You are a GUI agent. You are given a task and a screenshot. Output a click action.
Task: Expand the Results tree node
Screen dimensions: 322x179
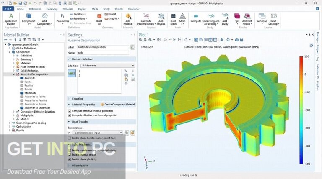10,130
